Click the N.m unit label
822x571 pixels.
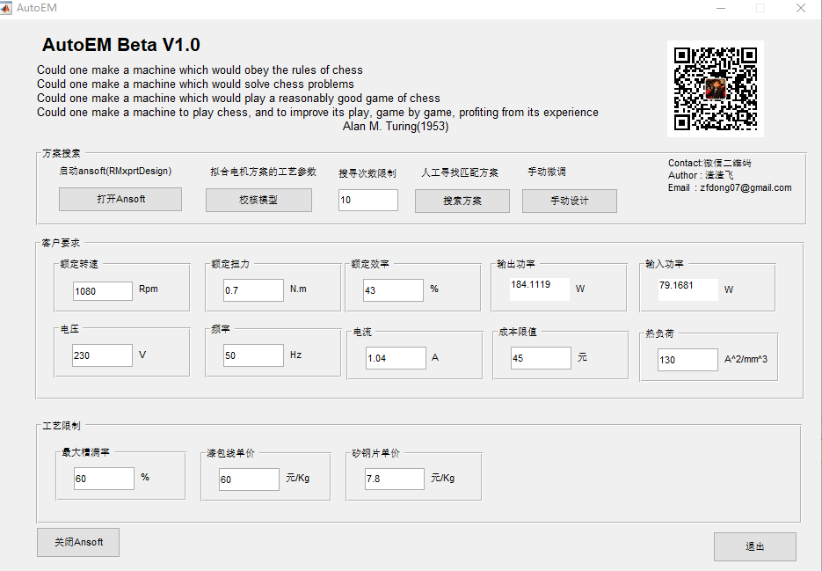pos(298,289)
